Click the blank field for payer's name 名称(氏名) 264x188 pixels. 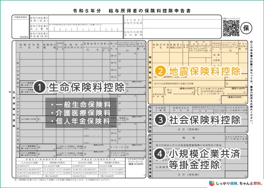coord(86,19)
